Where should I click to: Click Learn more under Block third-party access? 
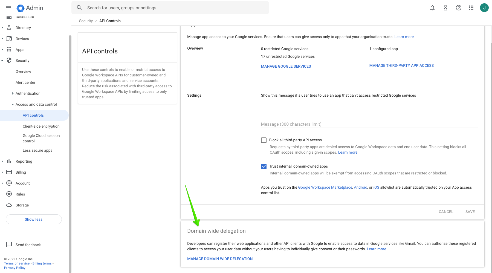(x=348, y=152)
